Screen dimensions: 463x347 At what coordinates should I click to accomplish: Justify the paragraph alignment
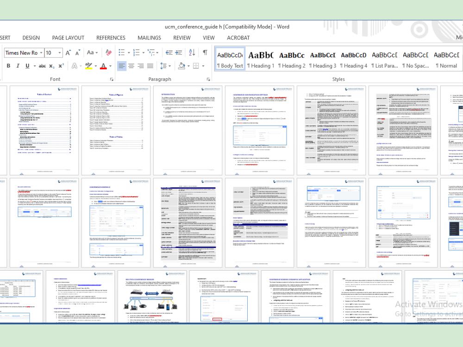point(150,66)
